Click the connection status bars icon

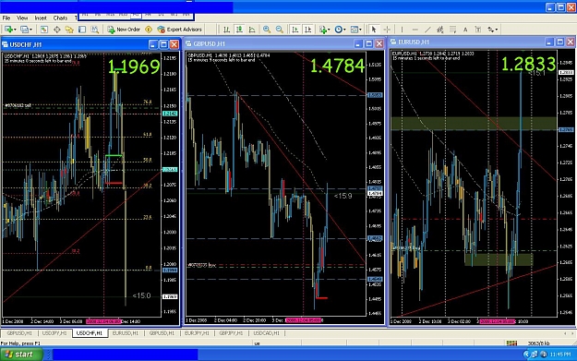tap(511, 343)
